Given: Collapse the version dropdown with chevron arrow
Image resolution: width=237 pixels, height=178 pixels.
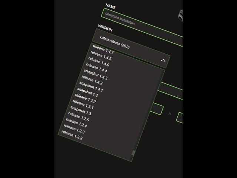Looking at the screenshot, I should (163, 60).
